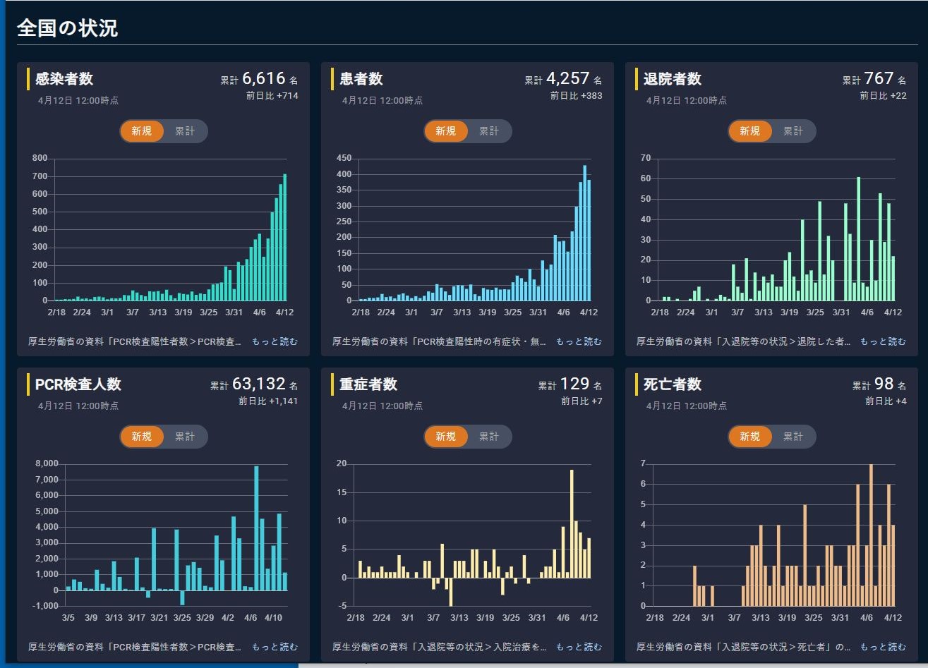This screenshot has height=668, width=928.
Task: Switch 死亡者数 chart to 累計 view
Action: click(x=793, y=437)
